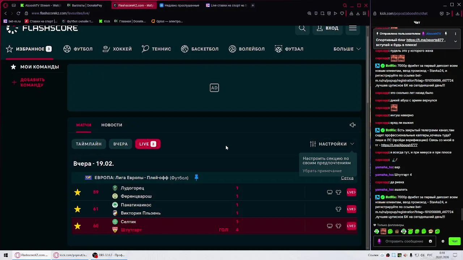Switch to Выплаты DonatePay browser tab
Image resolution: width=463 pixels, height=260 pixels.
coord(87,5)
